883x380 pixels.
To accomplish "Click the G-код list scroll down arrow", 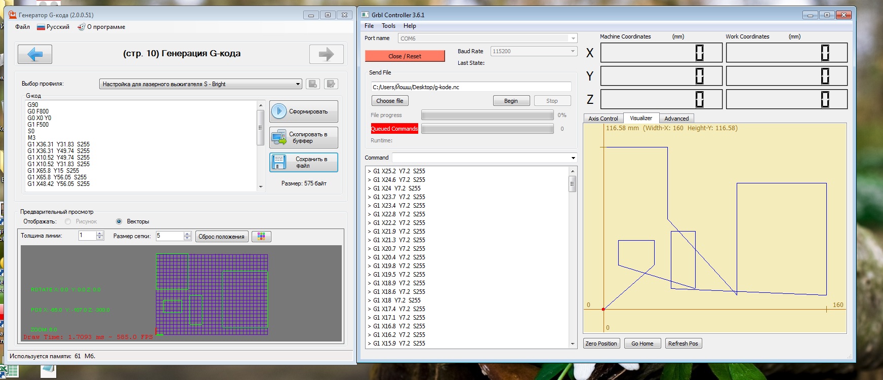I will pos(261,187).
